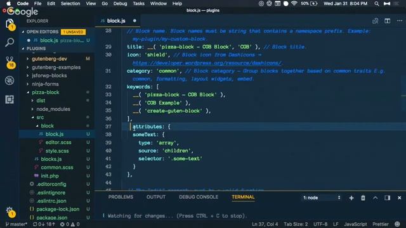406x228 pixels.
Task: Open .editorconfig in file tree
Action: click(51, 184)
